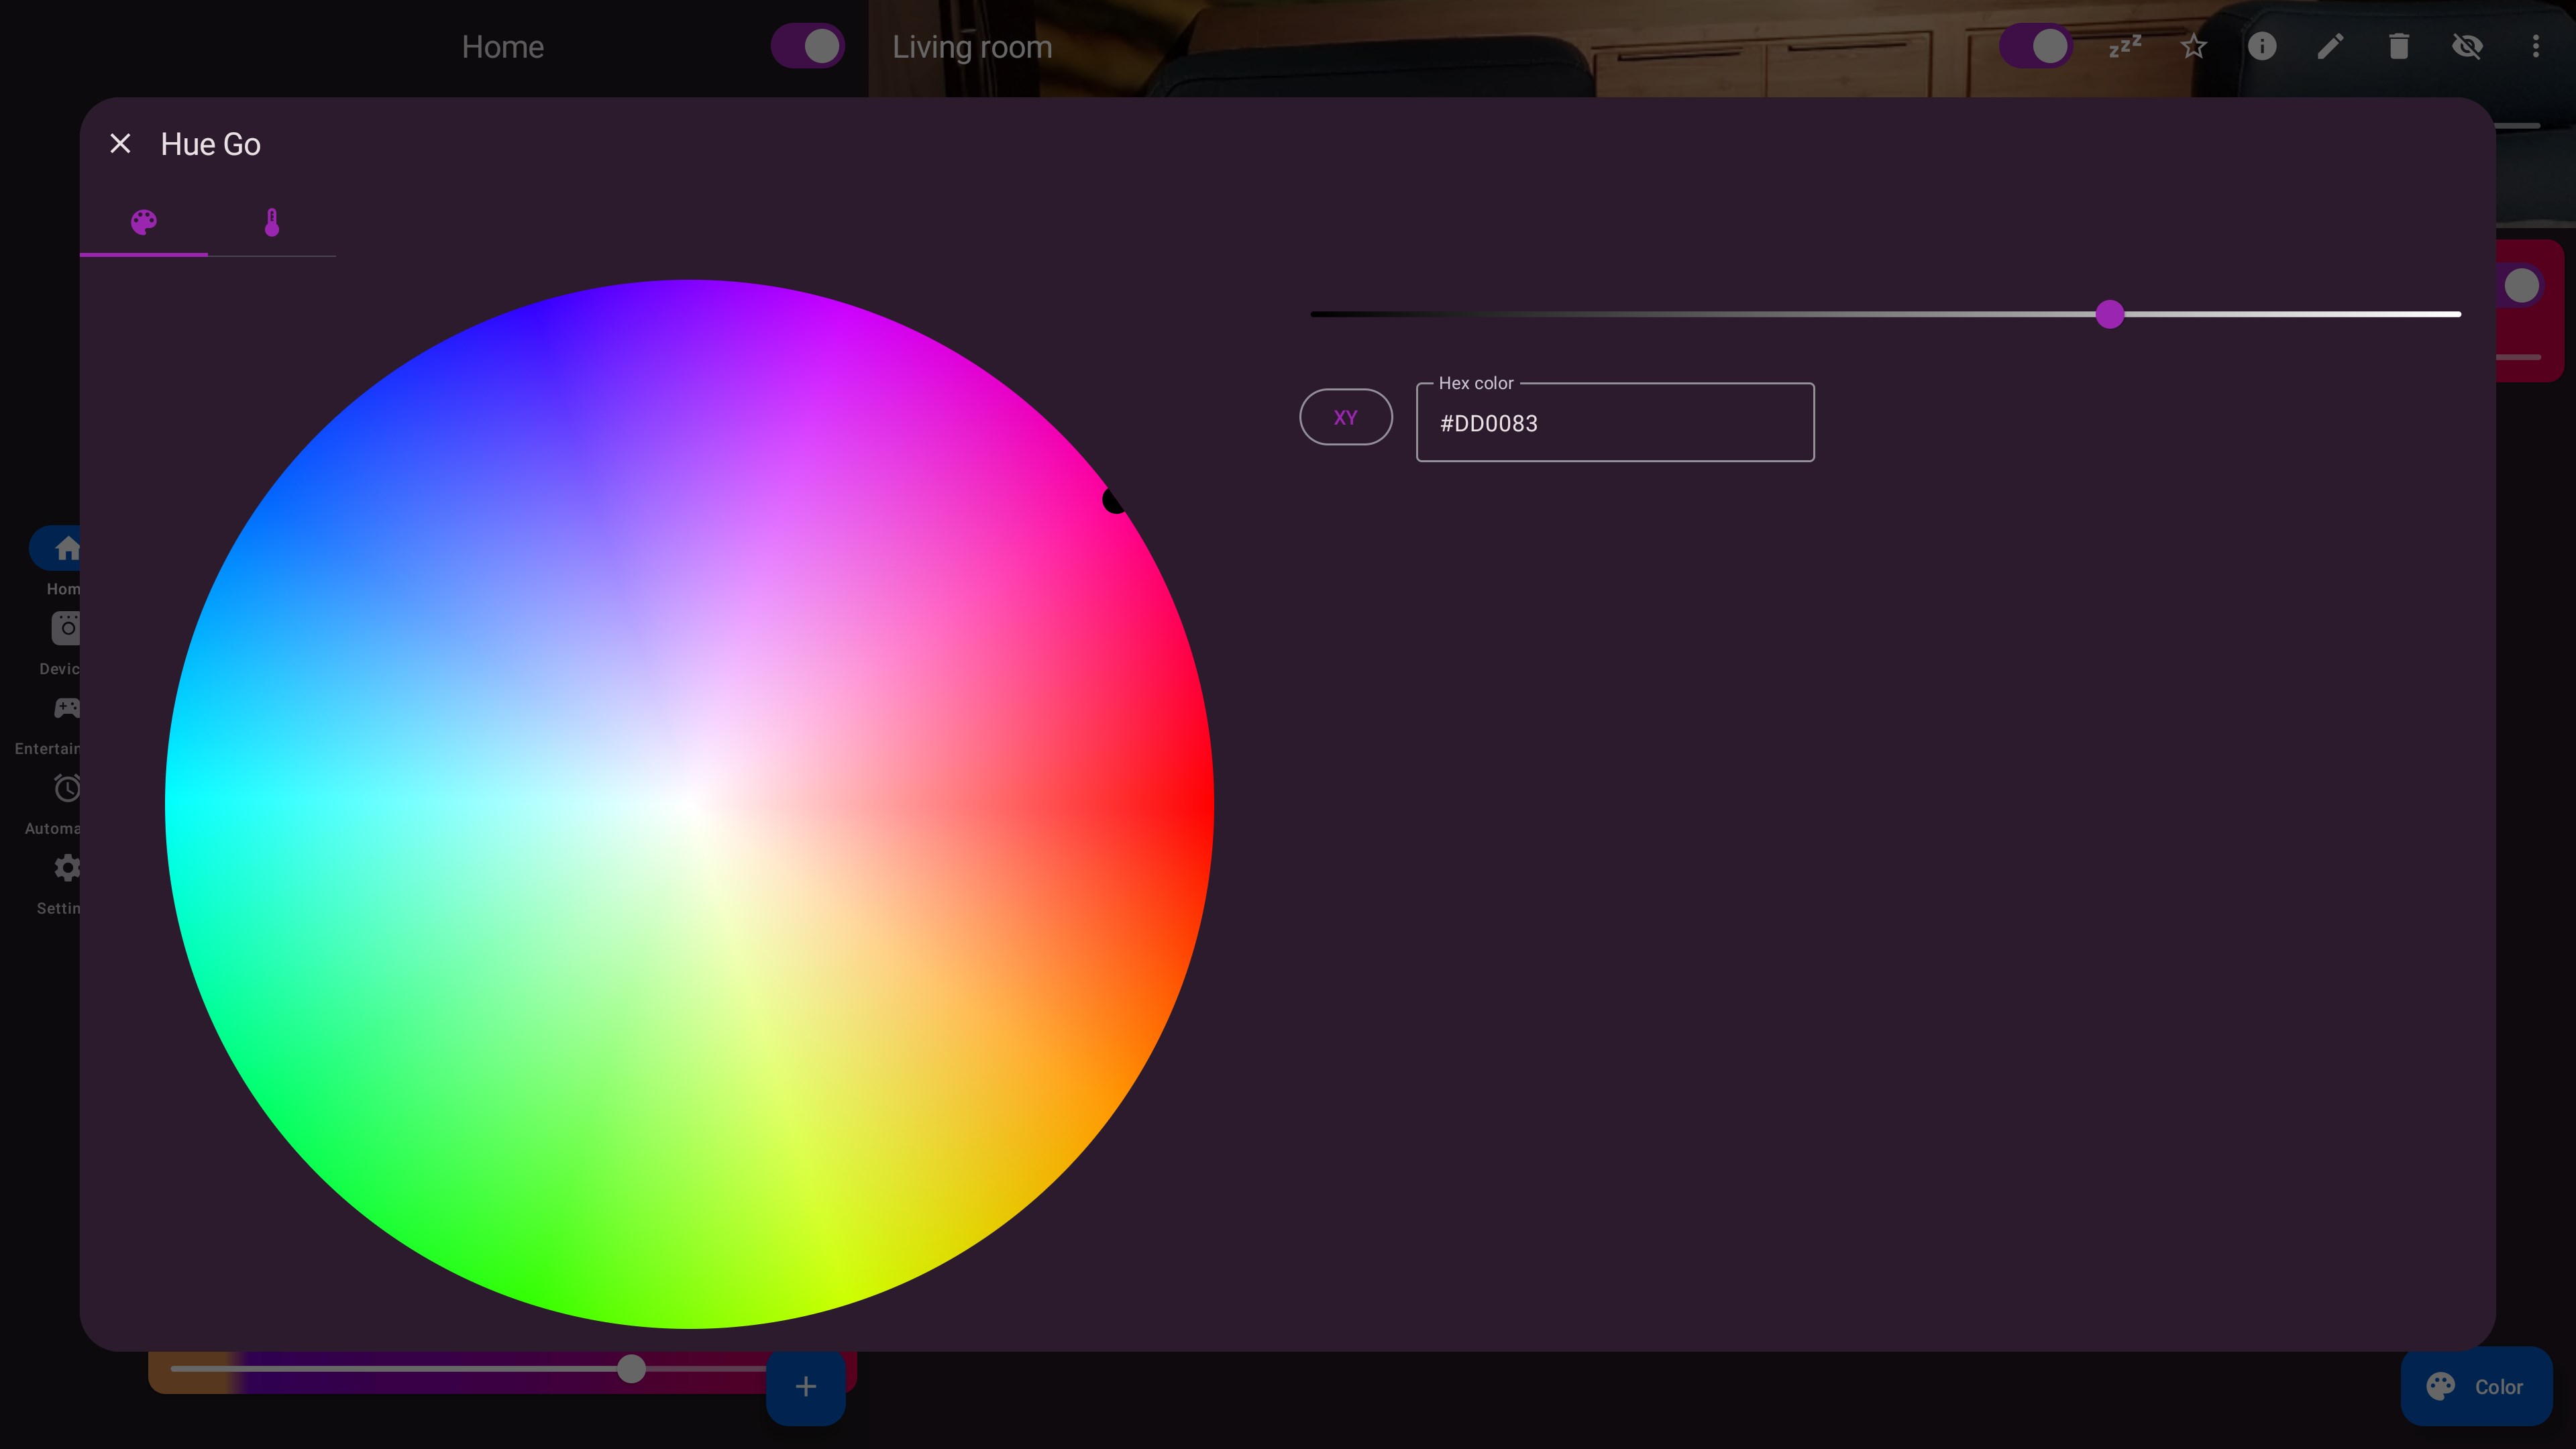Toggle the Home lights switch
Image resolution: width=2576 pixels, height=1449 pixels.
coord(808,46)
